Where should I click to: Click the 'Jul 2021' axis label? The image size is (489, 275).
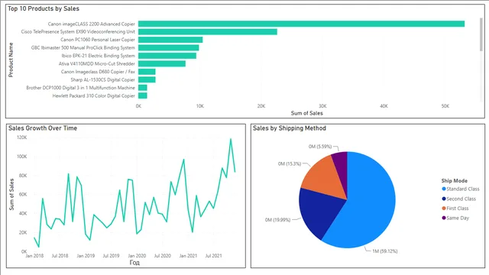pyautogui.click(x=214, y=256)
